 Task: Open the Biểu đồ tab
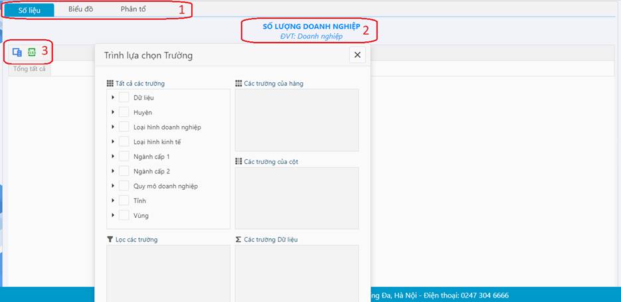tap(80, 10)
